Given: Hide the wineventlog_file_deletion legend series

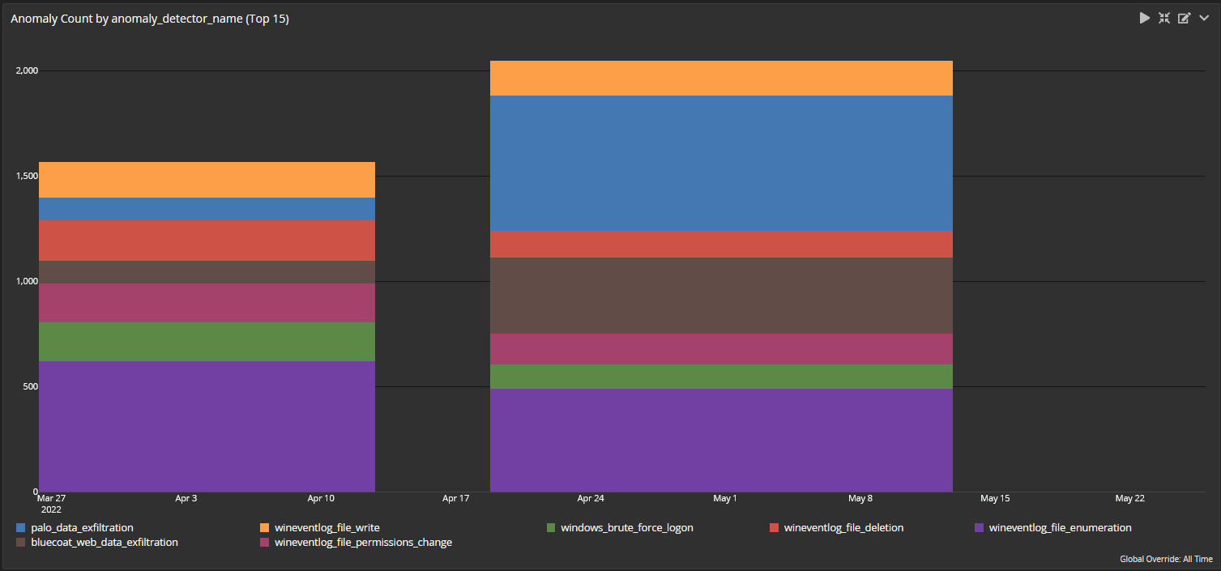Looking at the screenshot, I should 843,527.
